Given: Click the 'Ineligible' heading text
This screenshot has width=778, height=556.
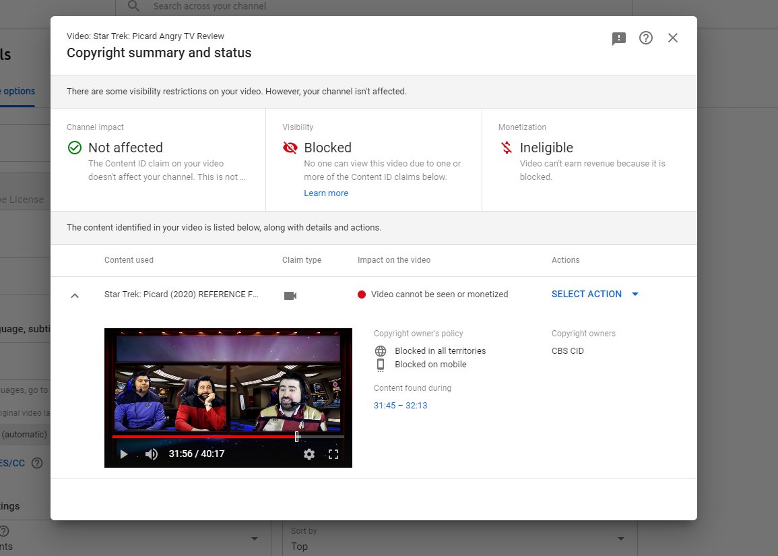Looking at the screenshot, I should (x=546, y=148).
